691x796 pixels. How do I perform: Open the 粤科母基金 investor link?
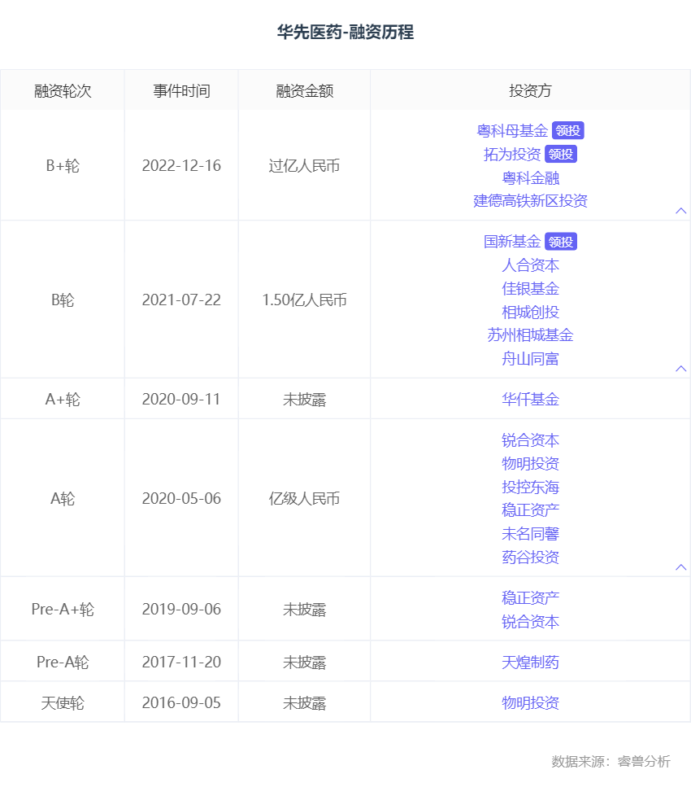(x=512, y=131)
